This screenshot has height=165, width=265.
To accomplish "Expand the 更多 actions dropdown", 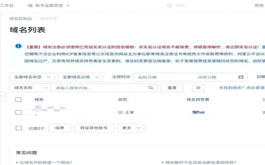I will tap(131, 128).
